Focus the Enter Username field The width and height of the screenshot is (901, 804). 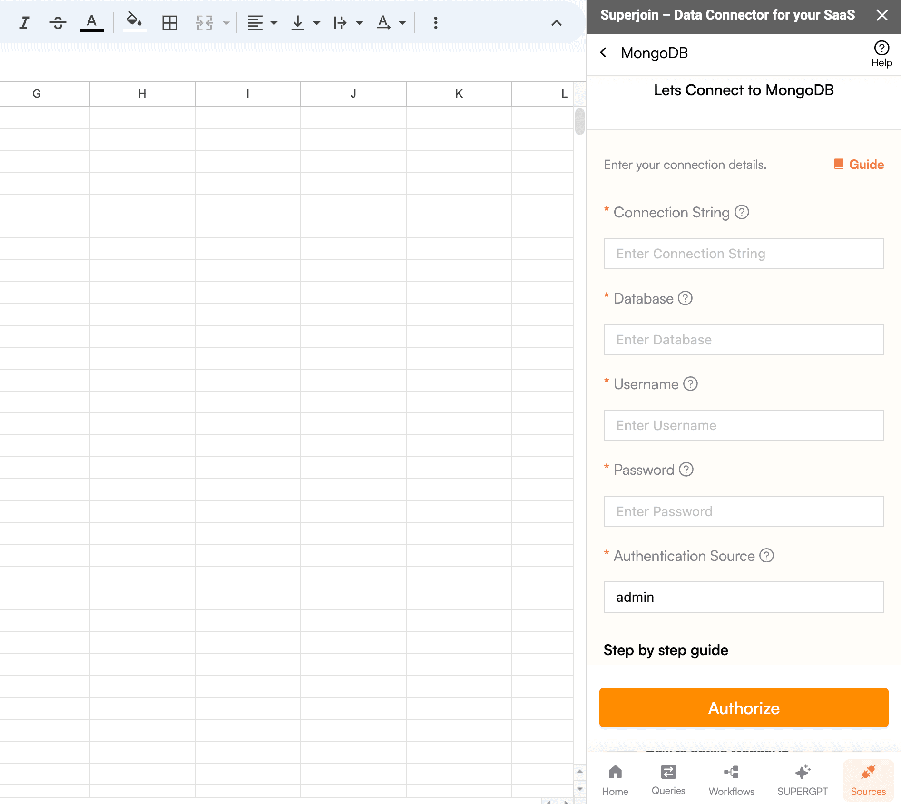pos(744,425)
